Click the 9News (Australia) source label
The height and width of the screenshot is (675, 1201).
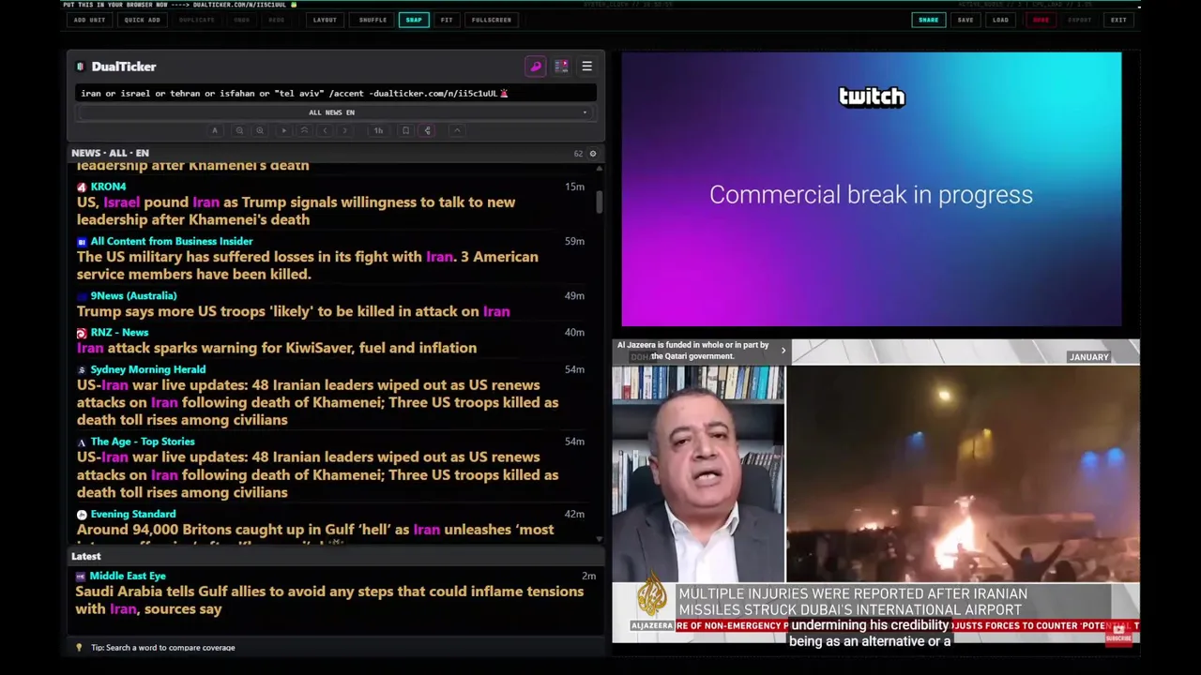[133, 295]
